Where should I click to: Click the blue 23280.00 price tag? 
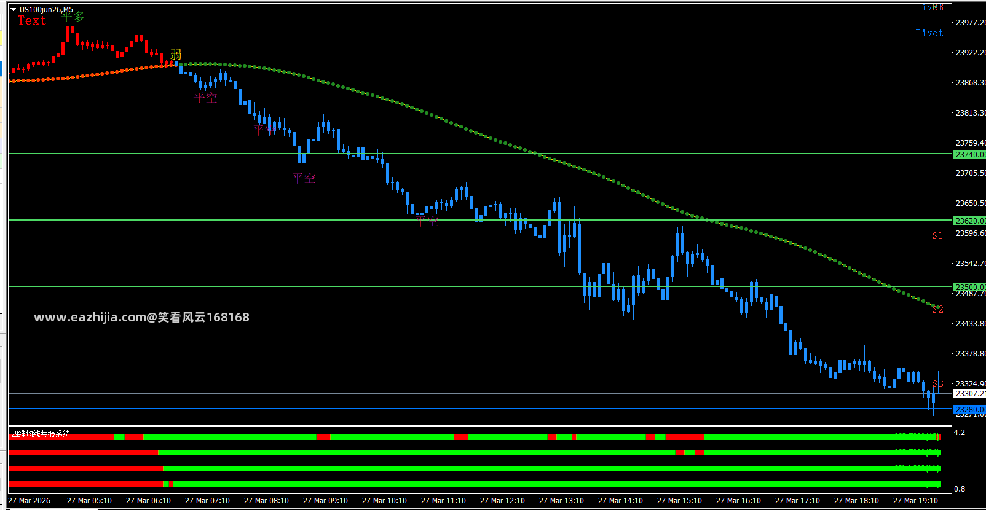(969, 409)
